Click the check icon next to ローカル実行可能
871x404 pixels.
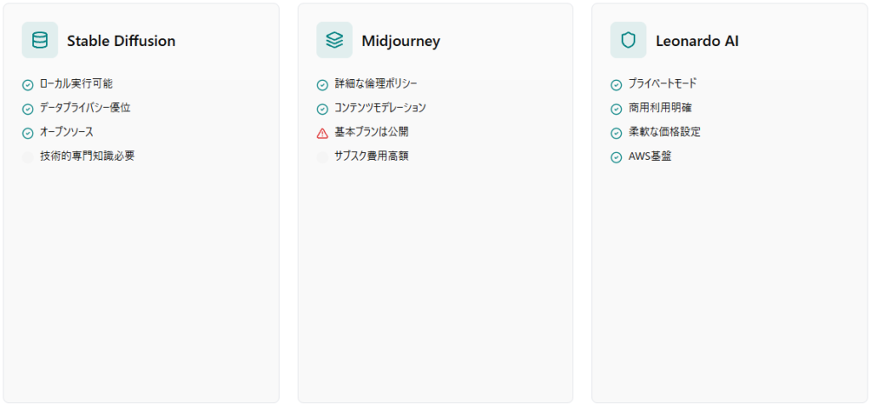(x=28, y=84)
